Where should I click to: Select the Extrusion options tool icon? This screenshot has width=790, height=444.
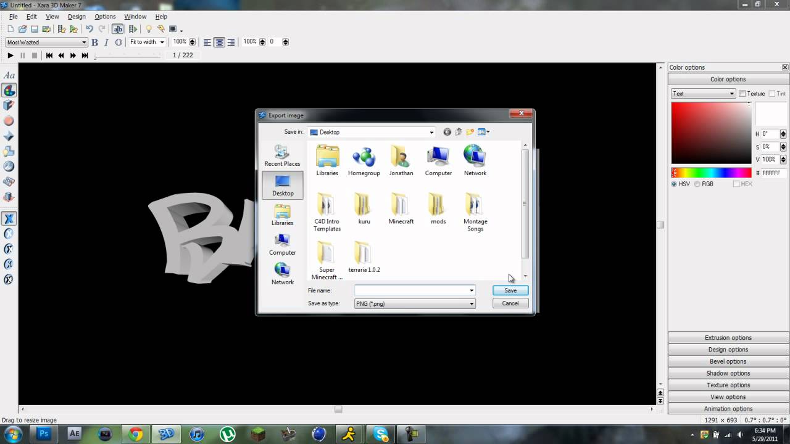(9, 106)
